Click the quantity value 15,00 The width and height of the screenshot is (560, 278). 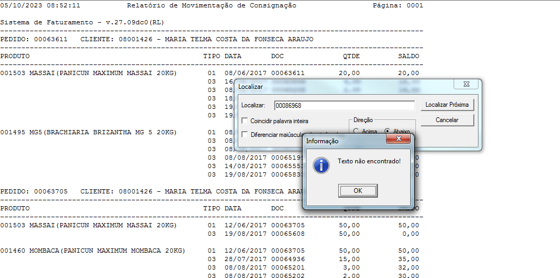349,259
